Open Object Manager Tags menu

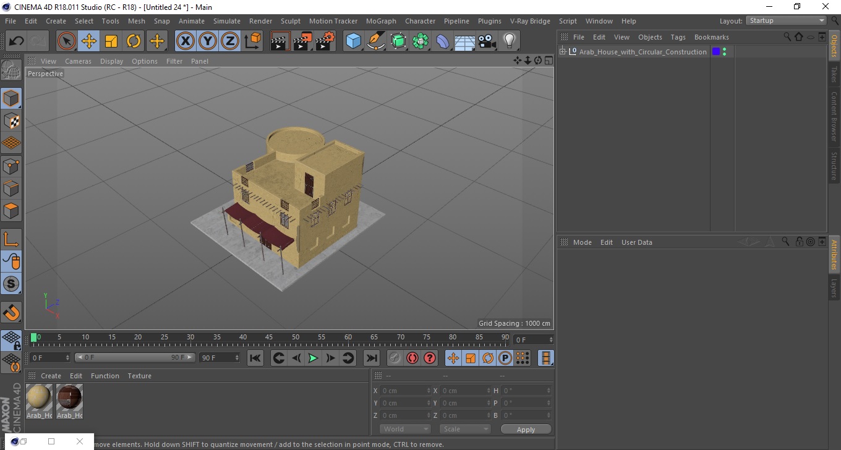pyautogui.click(x=678, y=37)
